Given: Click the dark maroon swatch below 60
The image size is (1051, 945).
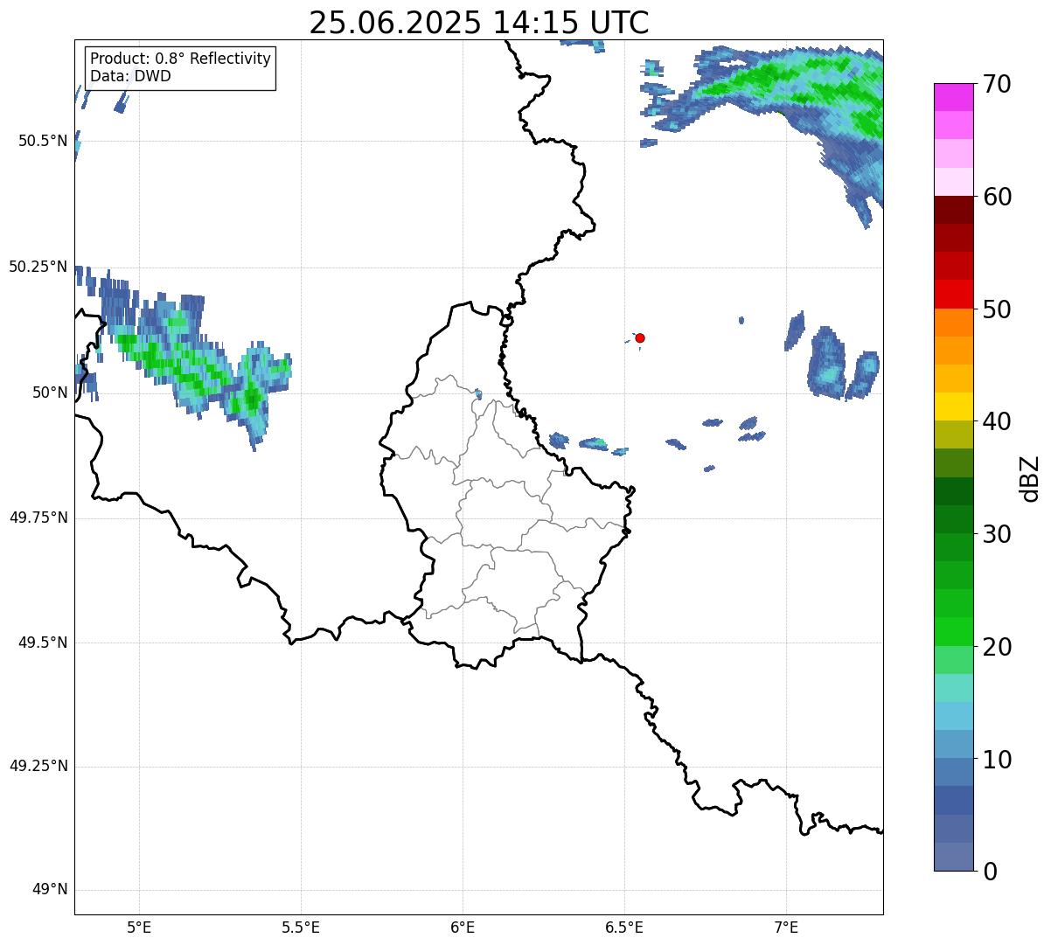Looking at the screenshot, I should [x=953, y=210].
